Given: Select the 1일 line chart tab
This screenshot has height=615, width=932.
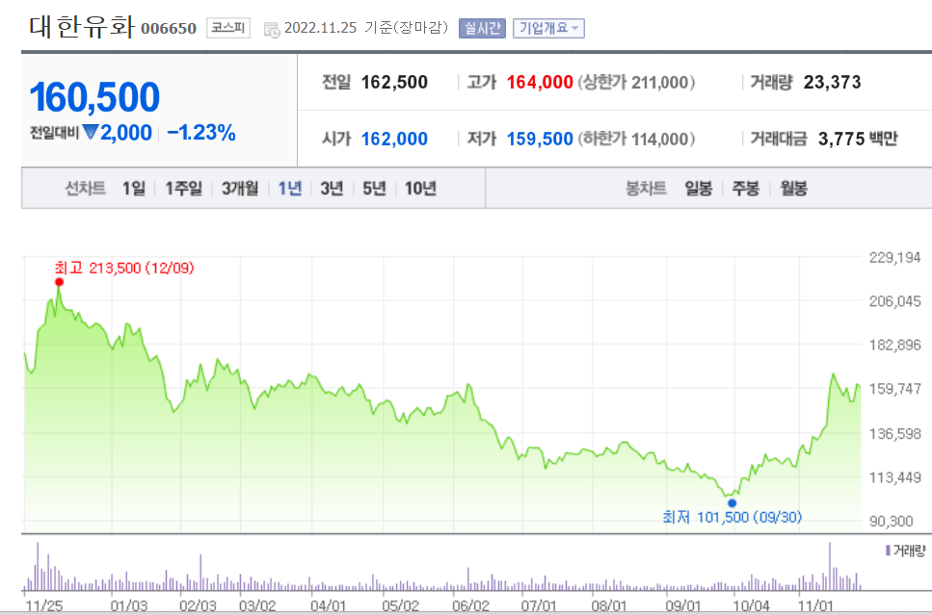Looking at the screenshot, I should 134,189.
